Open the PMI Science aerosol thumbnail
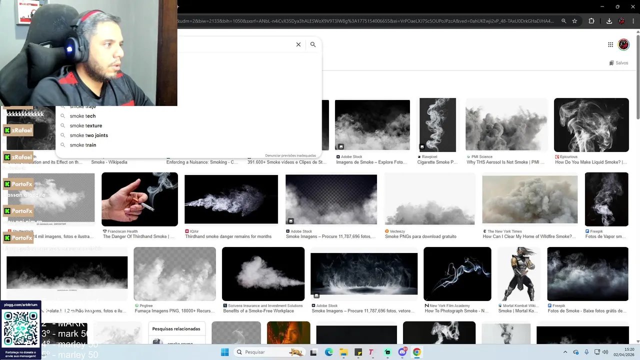Viewport: 640px width, 360px height. pos(506,125)
